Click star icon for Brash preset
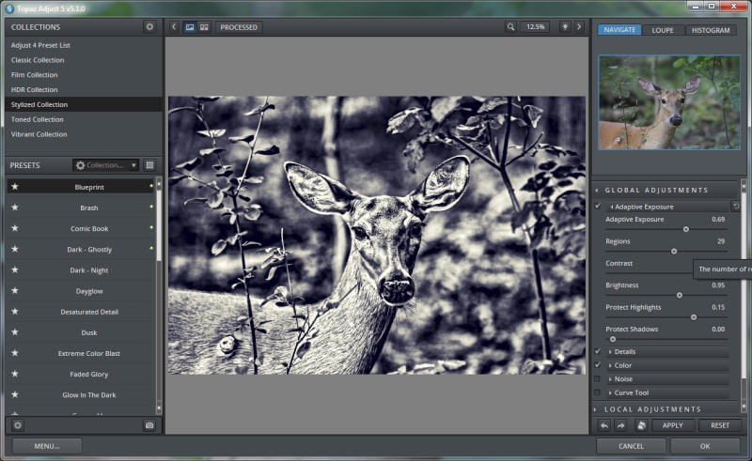 click(x=15, y=207)
